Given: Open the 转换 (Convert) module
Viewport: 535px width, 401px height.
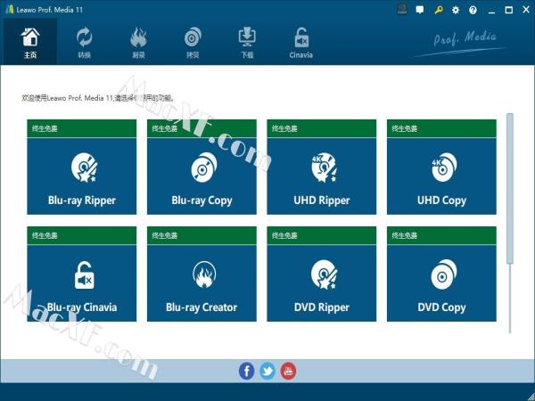Looking at the screenshot, I should [x=84, y=41].
